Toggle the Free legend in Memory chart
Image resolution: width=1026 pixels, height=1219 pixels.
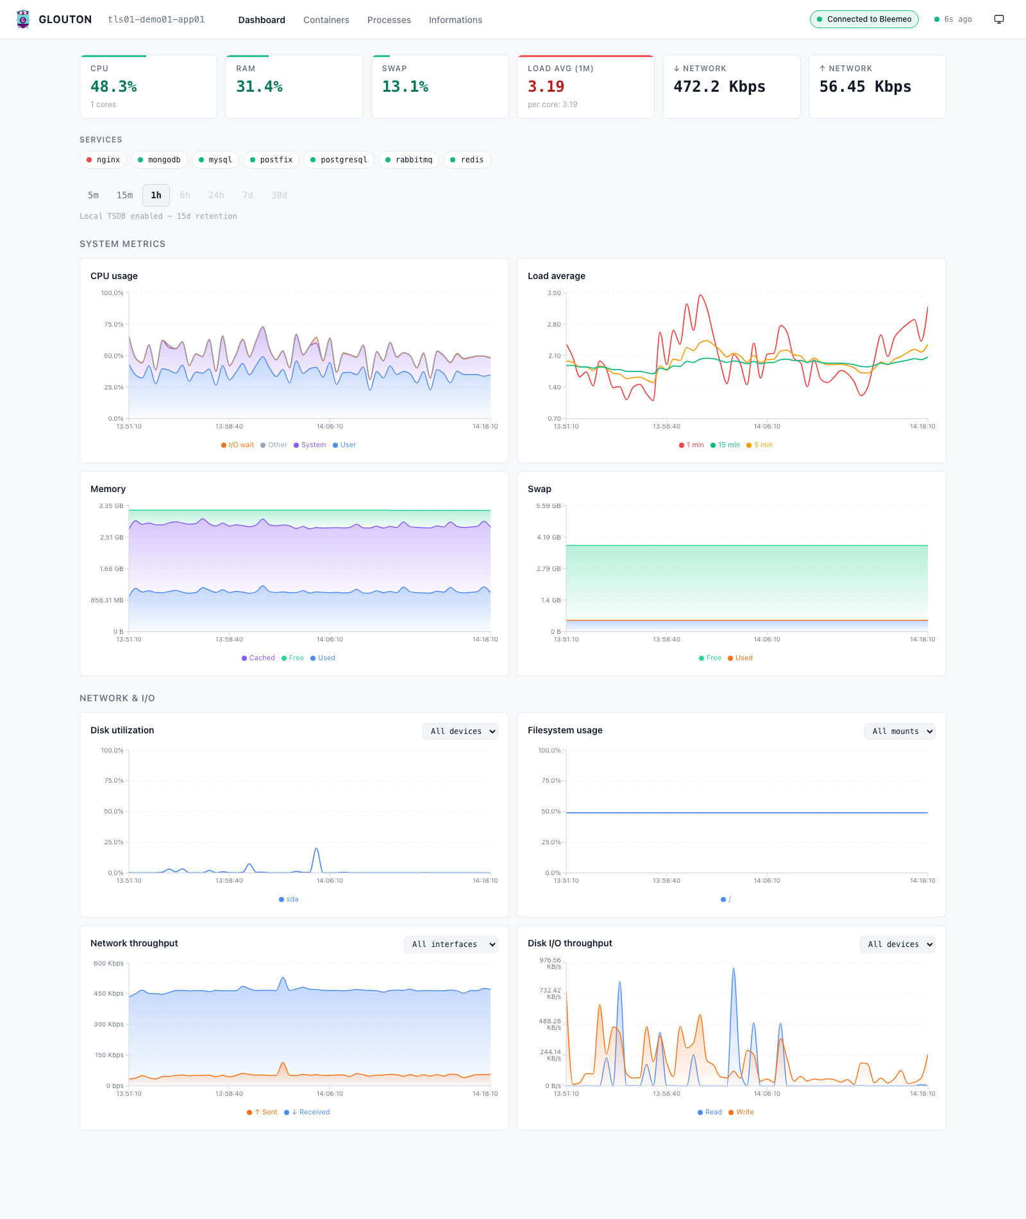coord(292,658)
